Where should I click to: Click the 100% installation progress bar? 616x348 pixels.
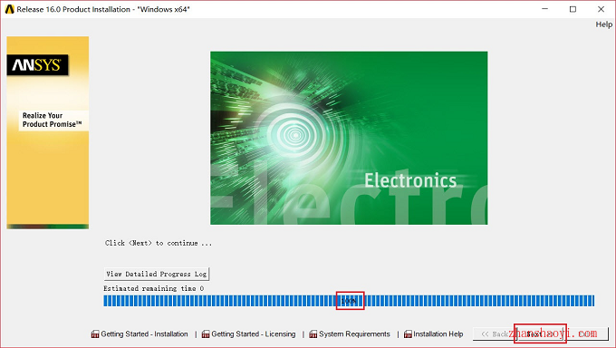(349, 301)
